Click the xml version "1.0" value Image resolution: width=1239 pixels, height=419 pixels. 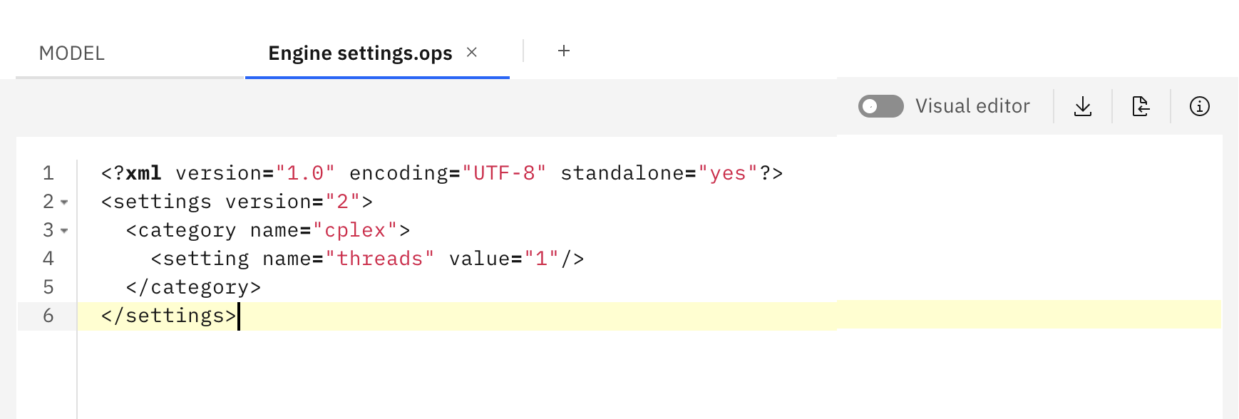pyautogui.click(x=306, y=173)
